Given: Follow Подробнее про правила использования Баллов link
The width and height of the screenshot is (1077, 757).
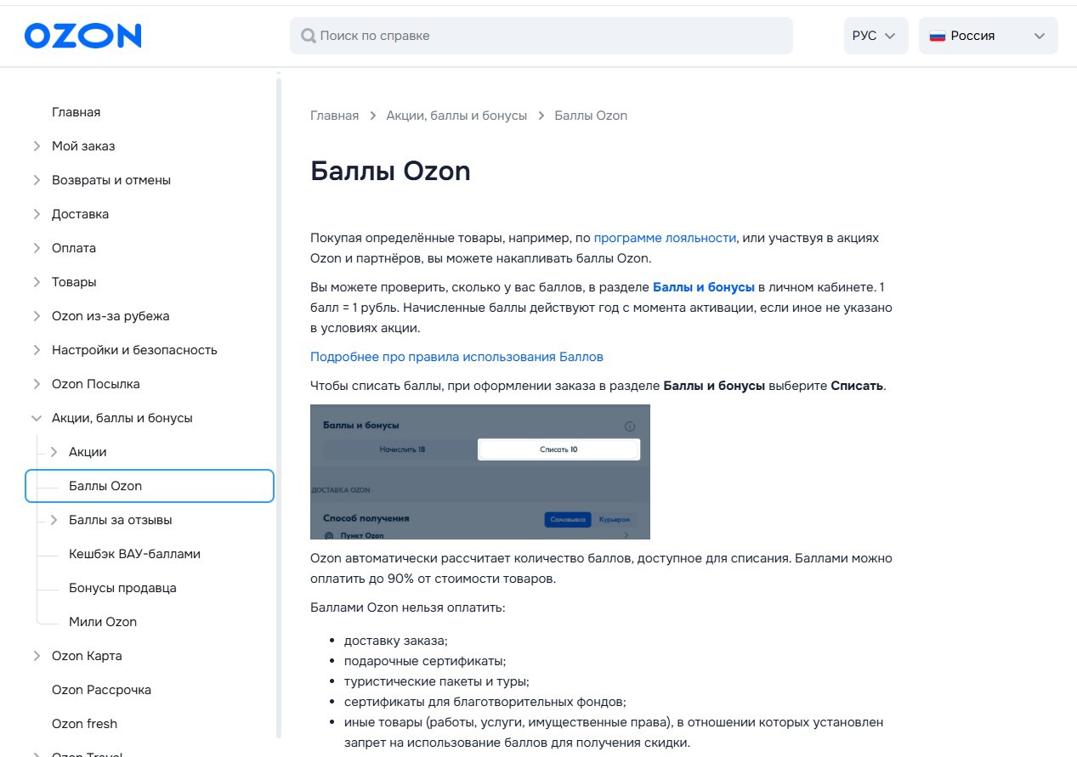Looking at the screenshot, I should (x=456, y=357).
